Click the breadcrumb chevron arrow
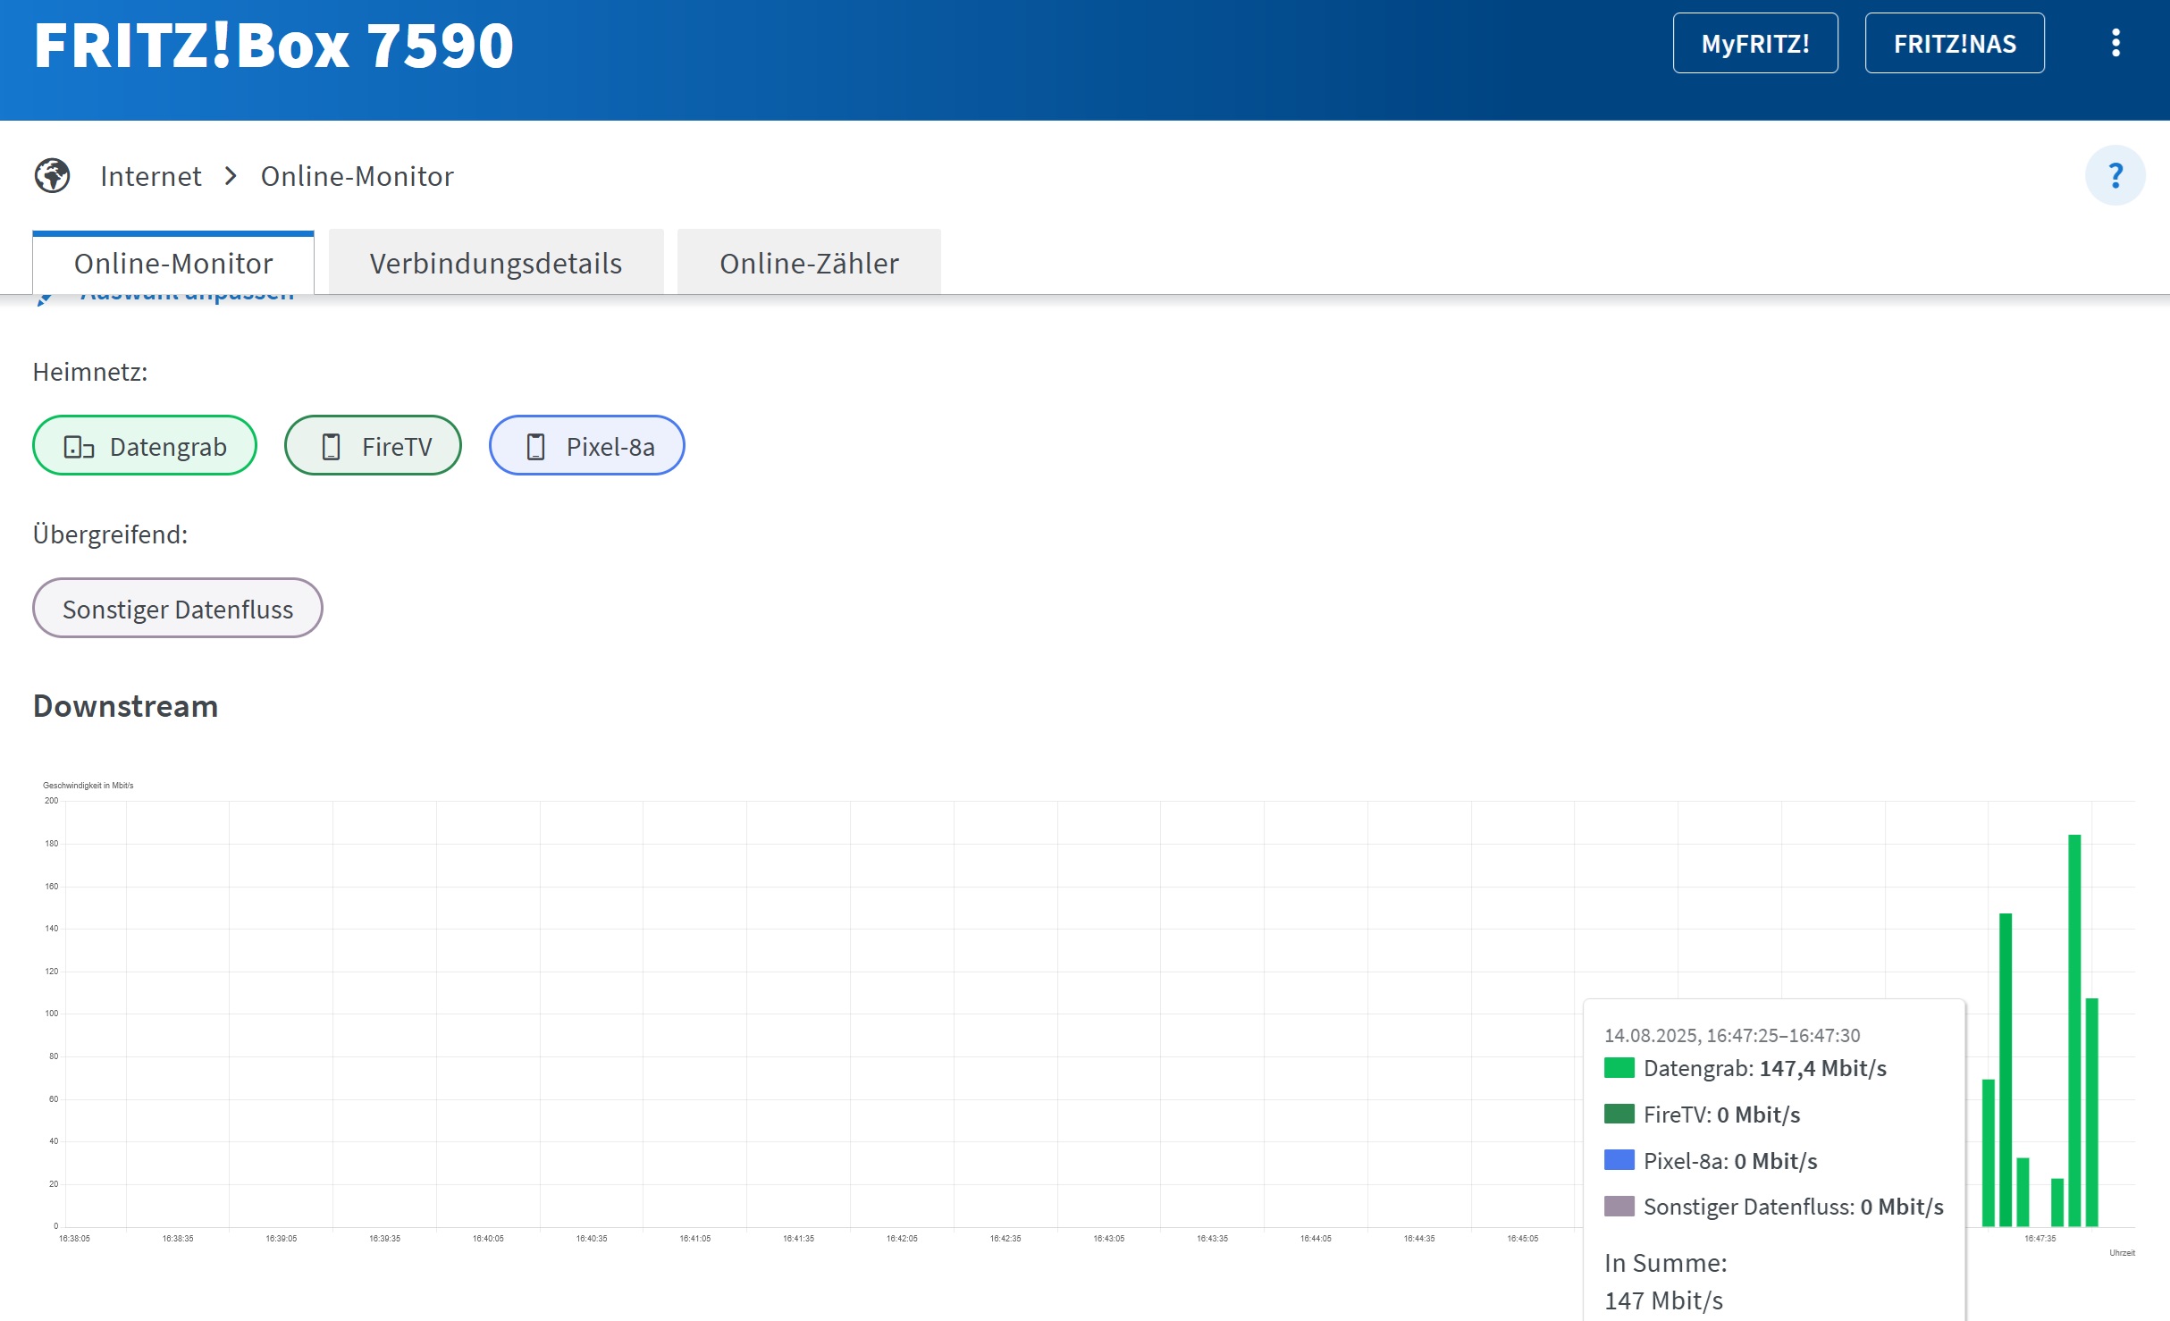The width and height of the screenshot is (2170, 1321). point(231,175)
